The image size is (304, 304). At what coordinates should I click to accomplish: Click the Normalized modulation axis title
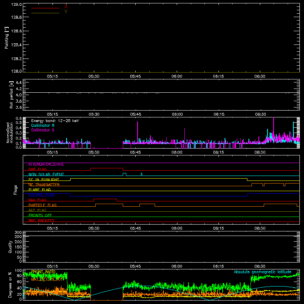(x=9, y=133)
